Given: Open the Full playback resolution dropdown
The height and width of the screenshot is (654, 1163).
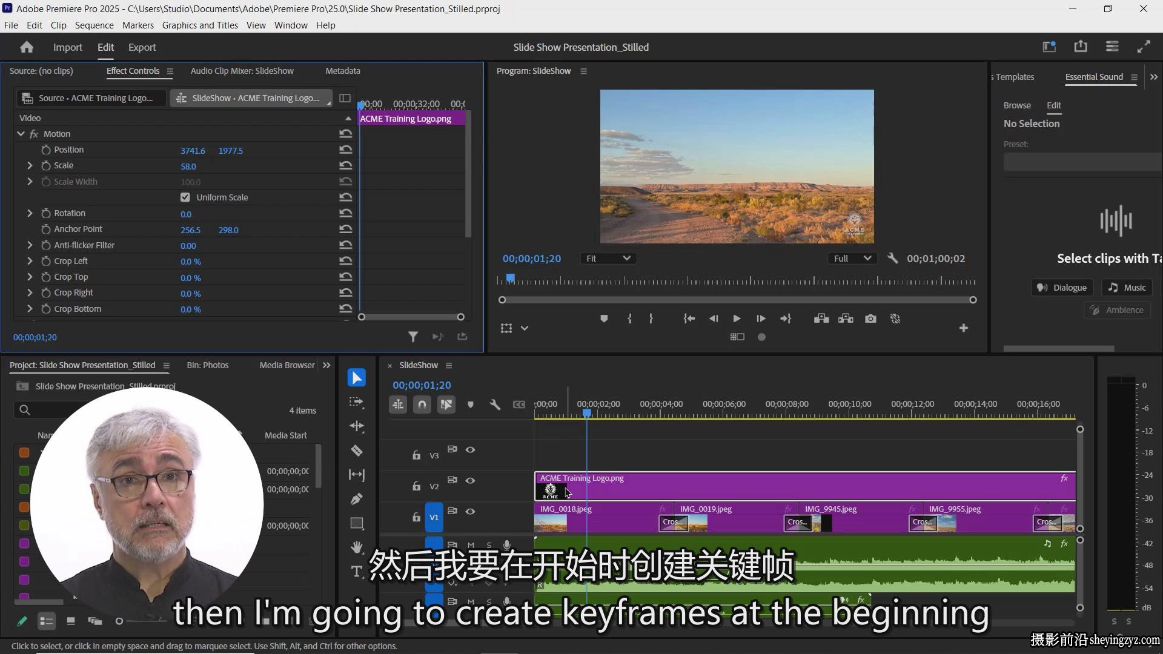Looking at the screenshot, I should (x=852, y=259).
